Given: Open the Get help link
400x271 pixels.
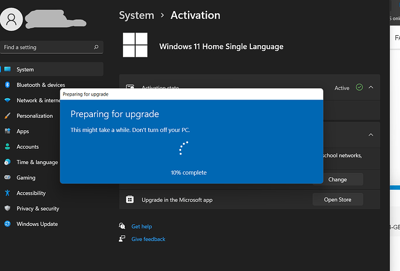Looking at the screenshot, I should click(x=142, y=227).
